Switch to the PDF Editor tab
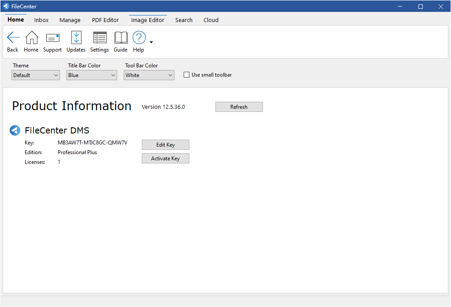Screen dimensions: 451x307 coord(105,20)
